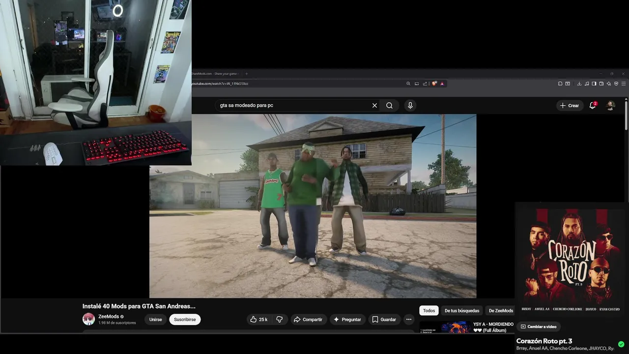Open the Leo AI sparkle icon
Image resolution: width=629 pixels, height=354 pixels.
coord(609,84)
